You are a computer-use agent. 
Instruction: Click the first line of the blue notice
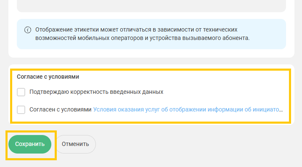(x=136, y=30)
